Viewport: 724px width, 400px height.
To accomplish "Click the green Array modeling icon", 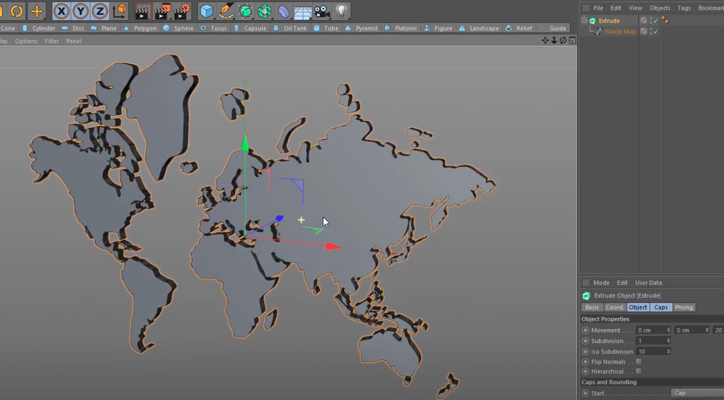I will 264,11.
